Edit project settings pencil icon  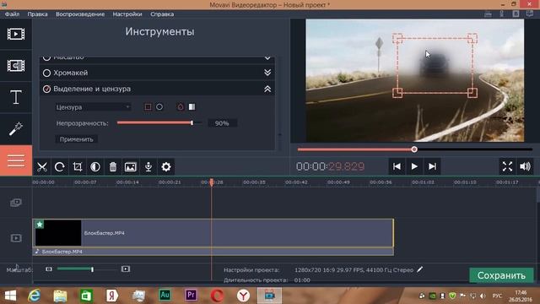(x=420, y=269)
